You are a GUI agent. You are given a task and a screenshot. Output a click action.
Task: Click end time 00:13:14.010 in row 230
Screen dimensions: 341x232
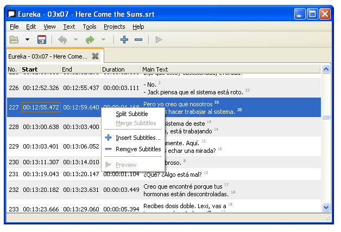pyautogui.click(x=81, y=162)
